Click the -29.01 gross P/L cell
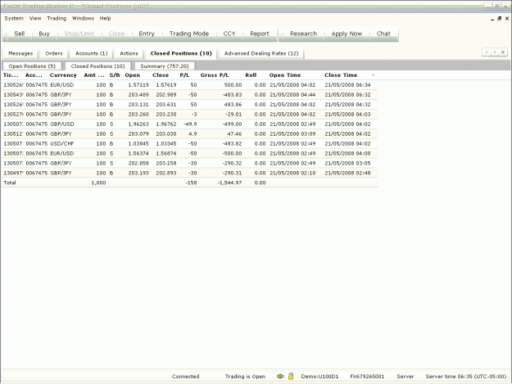512x384 pixels. (233, 114)
